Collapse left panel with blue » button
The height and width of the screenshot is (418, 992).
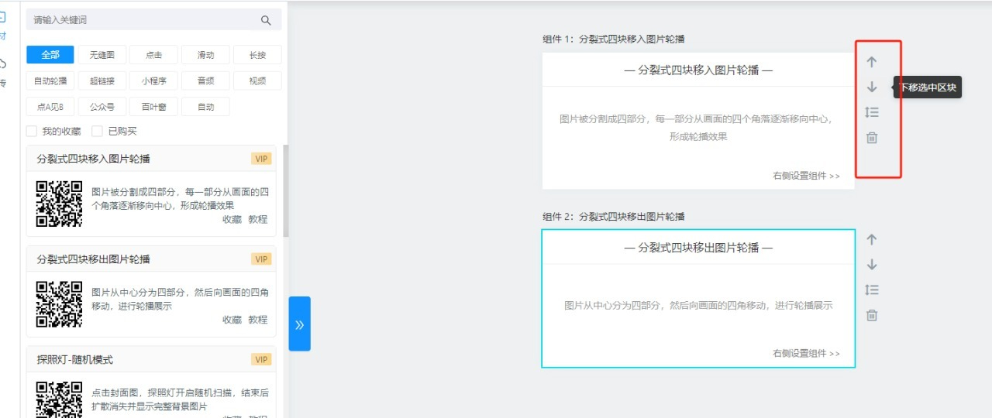click(299, 324)
